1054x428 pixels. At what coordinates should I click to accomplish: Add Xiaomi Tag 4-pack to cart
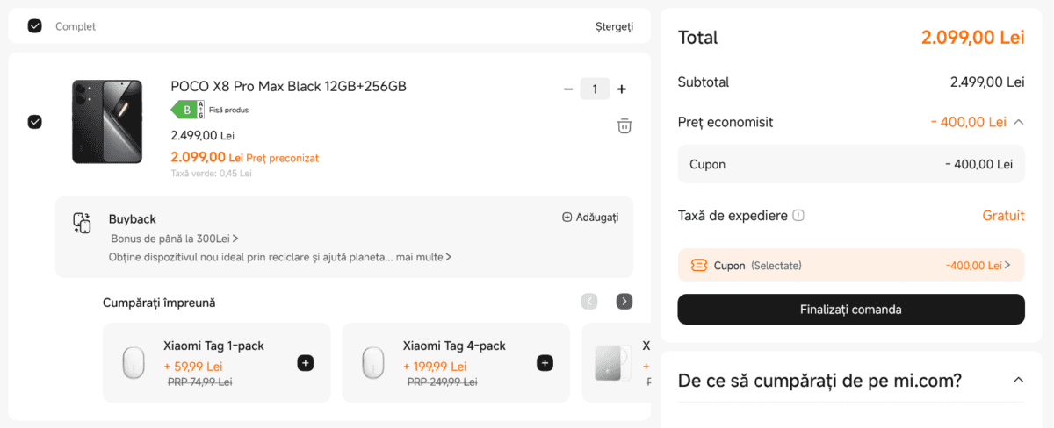tap(545, 363)
